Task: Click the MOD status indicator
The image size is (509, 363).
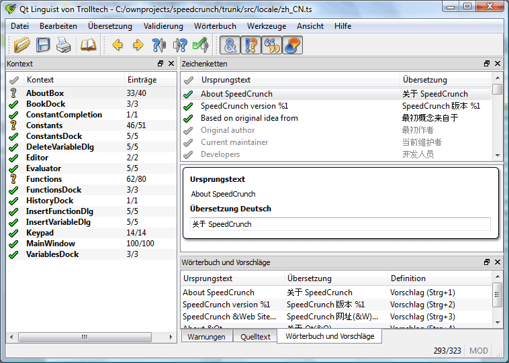Action: (479, 351)
